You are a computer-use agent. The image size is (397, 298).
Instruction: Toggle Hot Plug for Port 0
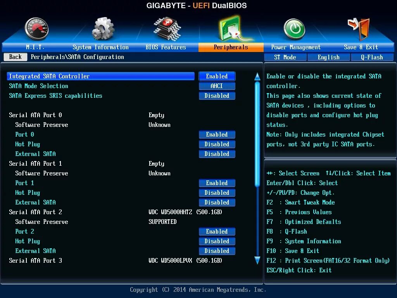[x=217, y=144]
